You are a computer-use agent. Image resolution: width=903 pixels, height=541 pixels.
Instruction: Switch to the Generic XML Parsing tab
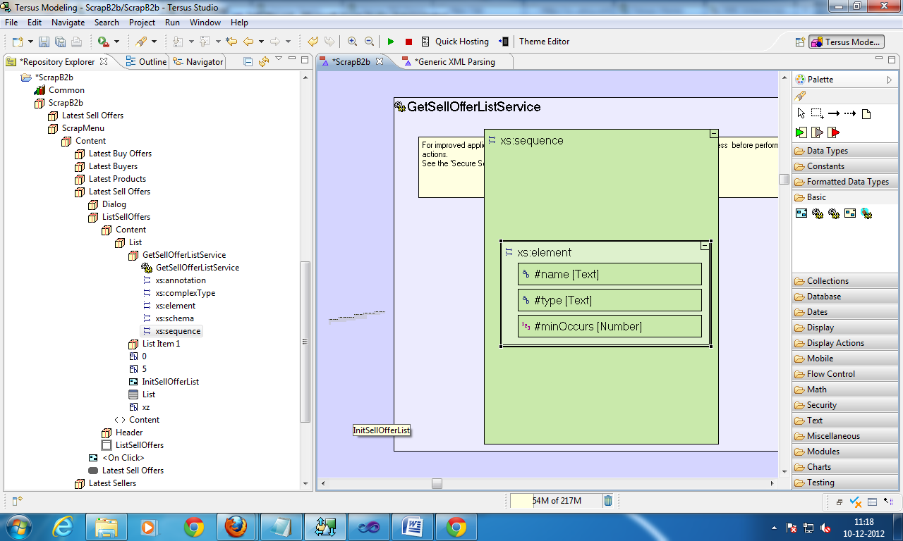pyautogui.click(x=454, y=62)
